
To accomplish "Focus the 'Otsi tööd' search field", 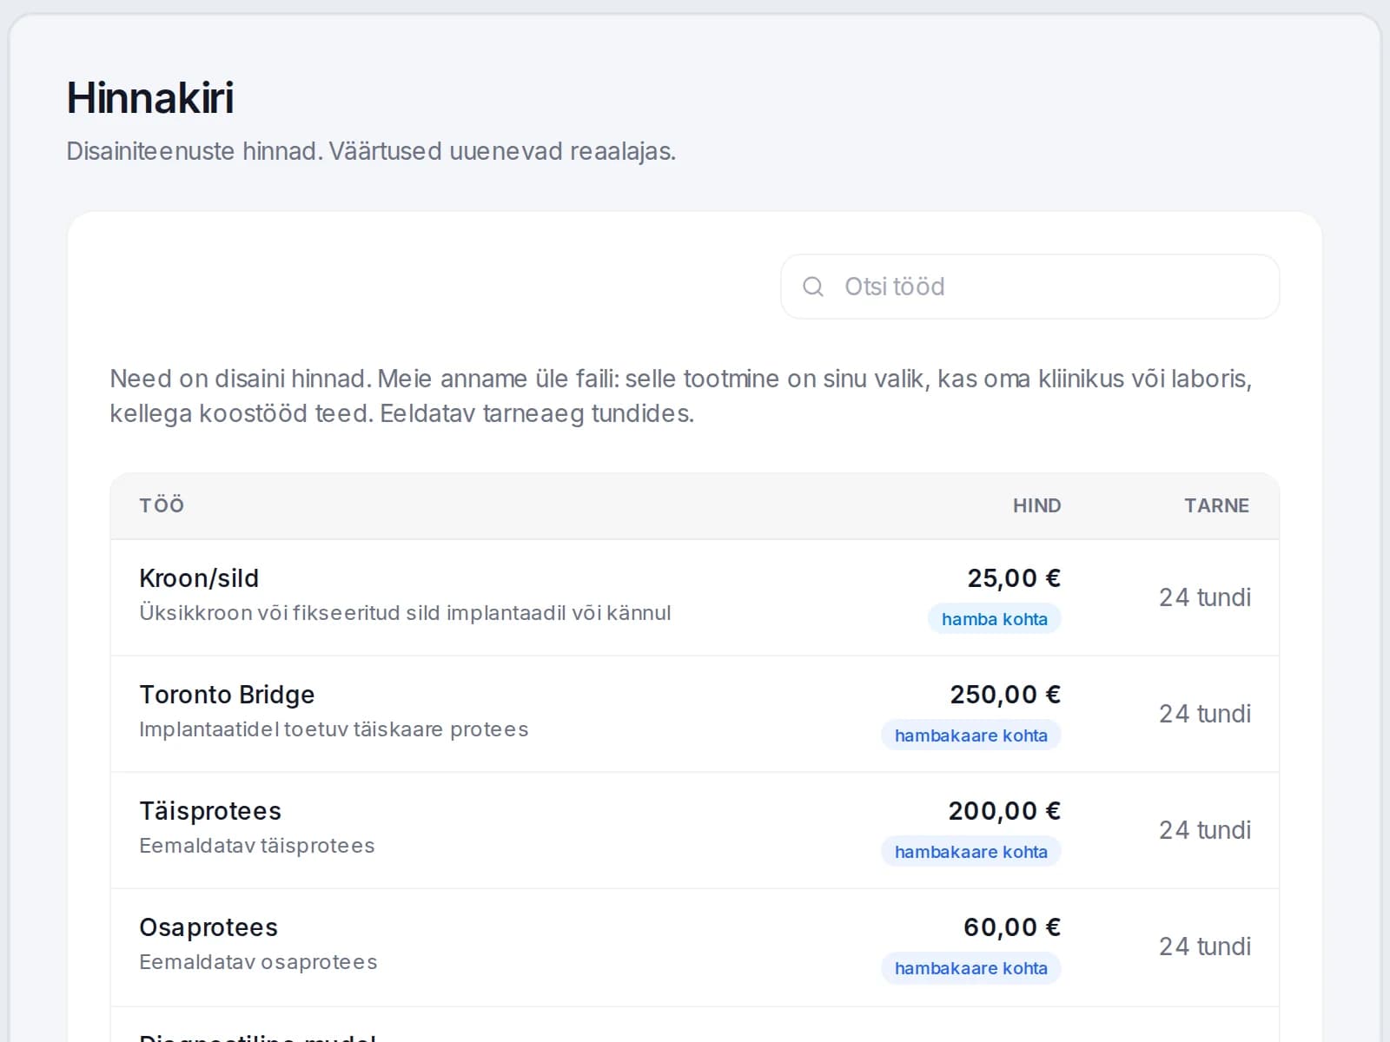I will [x=1029, y=287].
